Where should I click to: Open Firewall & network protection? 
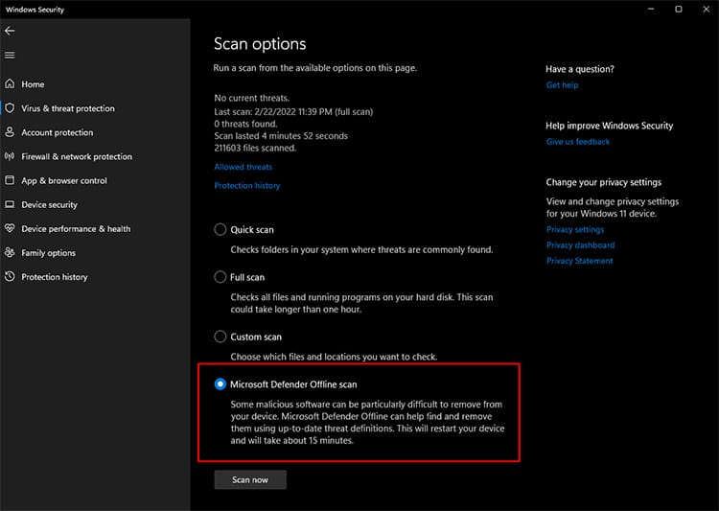pyautogui.click(x=77, y=156)
